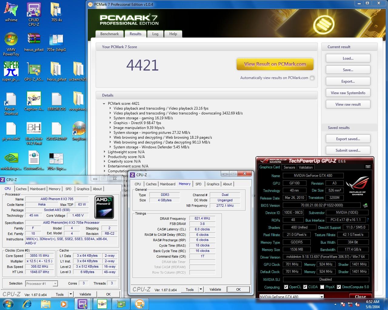Switch to SPD tab in CPU-Z Memory window

(x=199, y=184)
